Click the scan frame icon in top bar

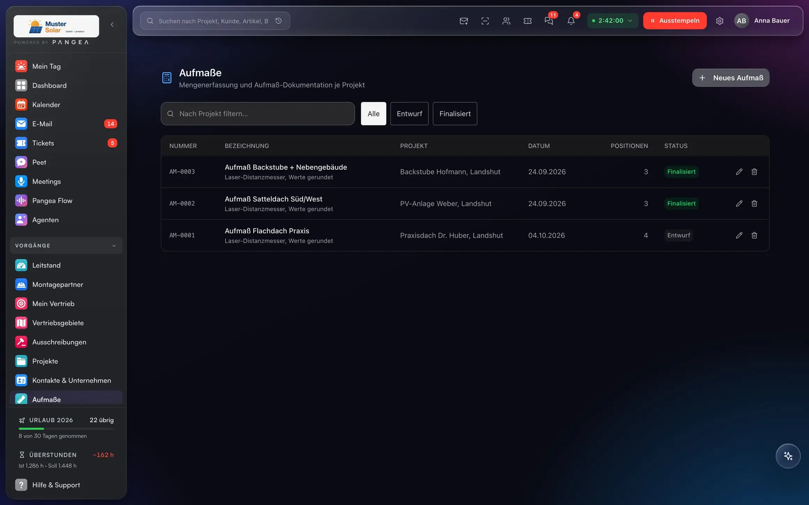(x=485, y=21)
